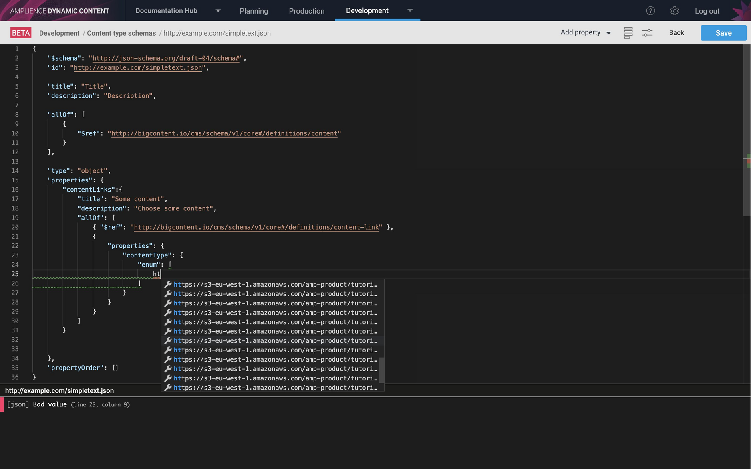Click the simpletext.json problems panel header
The image size is (751, 469).
[60, 391]
